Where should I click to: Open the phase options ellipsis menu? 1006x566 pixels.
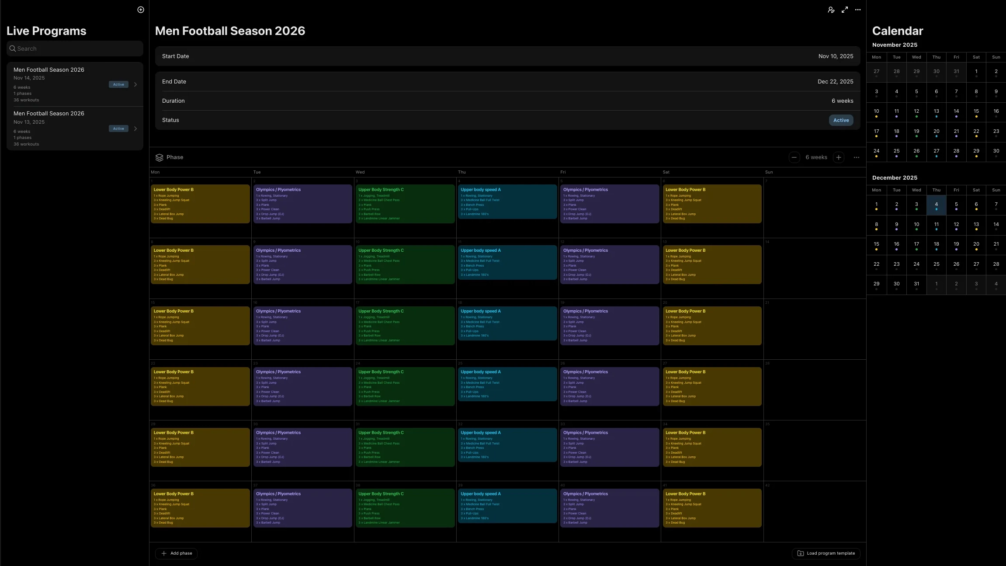pyautogui.click(x=856, y=157)
